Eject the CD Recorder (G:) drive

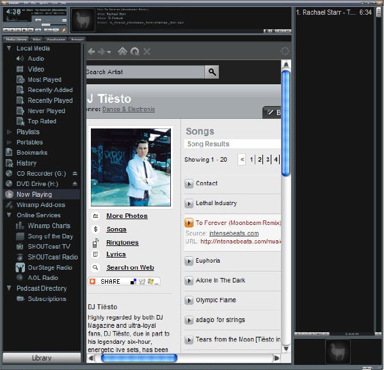75,173
